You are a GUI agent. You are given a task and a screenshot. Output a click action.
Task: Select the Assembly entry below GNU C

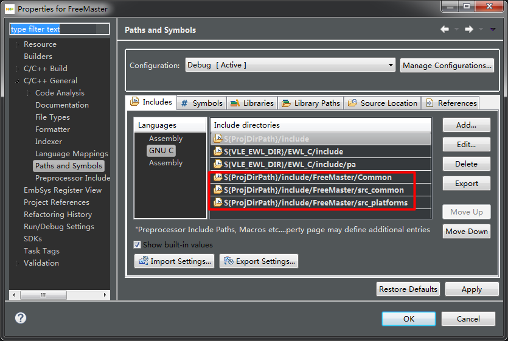click(x=165, y=162)
